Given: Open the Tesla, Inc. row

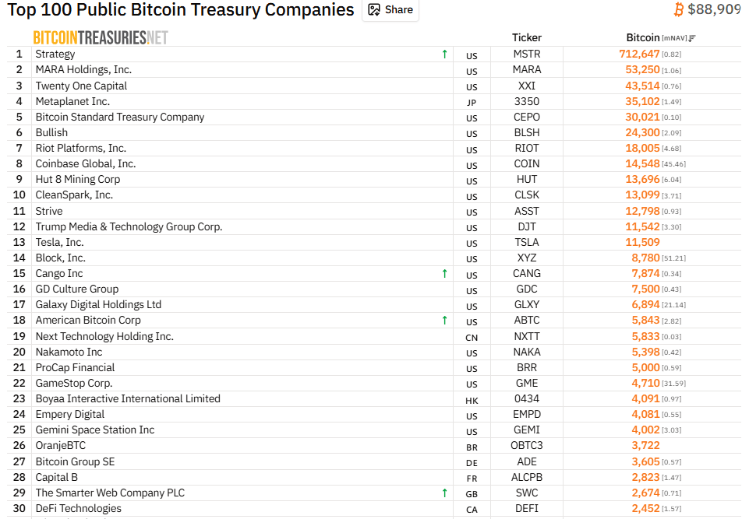Looking at the screenshot, I should click(x=62, y=242).
